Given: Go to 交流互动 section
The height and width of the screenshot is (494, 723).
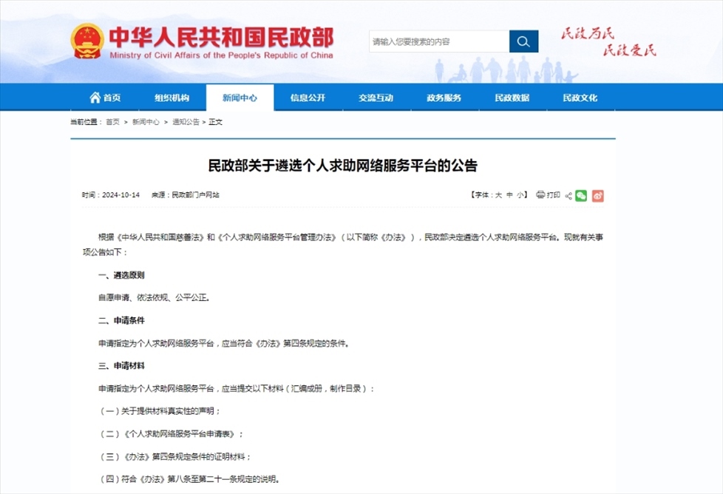Looking at the screenshot, I should (x=376, y=98).
